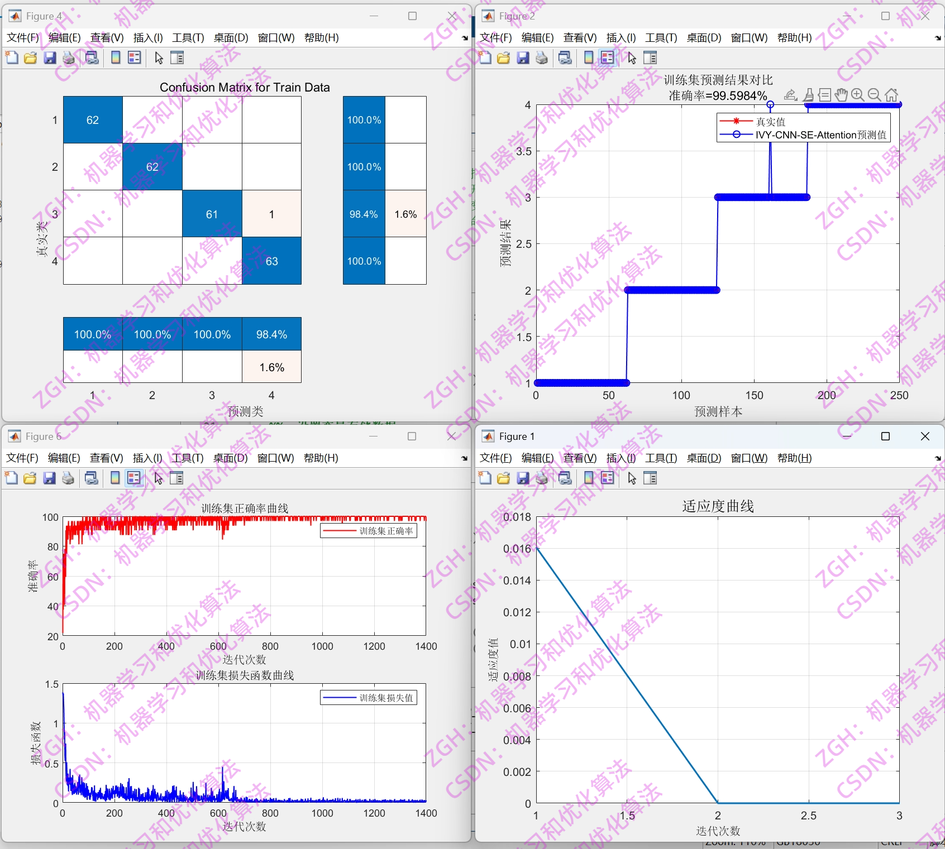945x849 pixels.
Task: Print figure icon in Figure 6 toolbar
Action: [x=68, y=478]
